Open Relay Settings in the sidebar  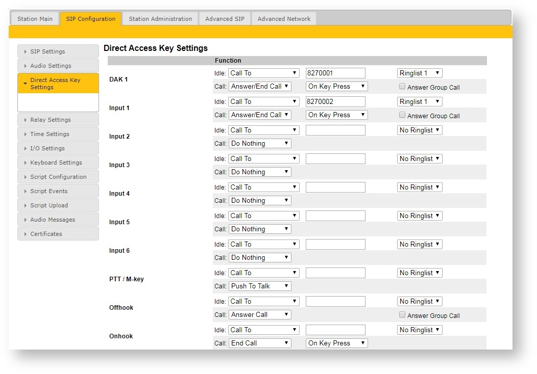[58, 120]
